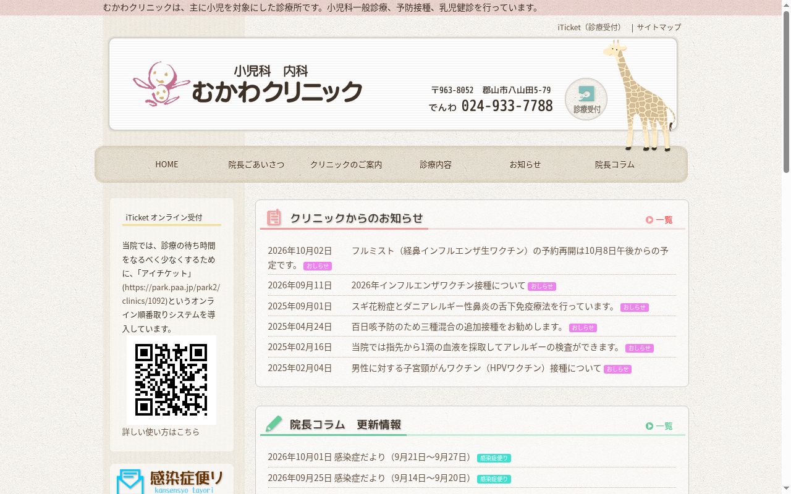This screenshot has width=791, height=494.
Task: Click the phone number 024-933-7788
Action: tap(507, 106)
